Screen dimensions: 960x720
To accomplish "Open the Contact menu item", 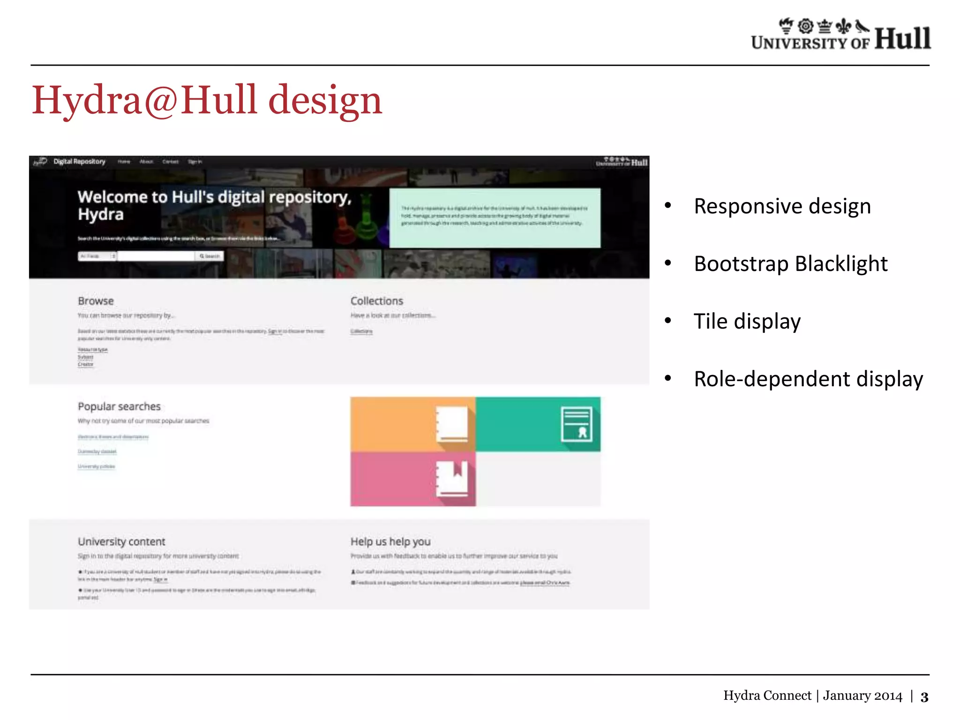I will point(171,162).
